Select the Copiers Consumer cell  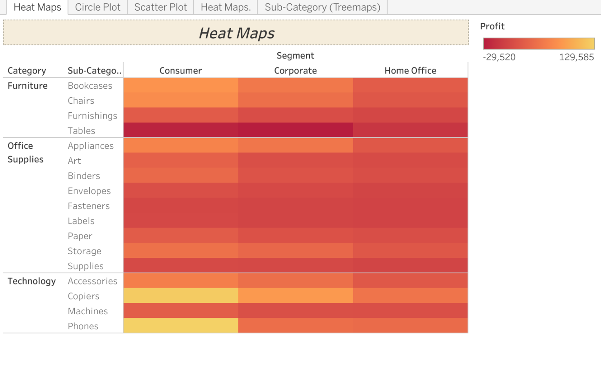point(180,296)
